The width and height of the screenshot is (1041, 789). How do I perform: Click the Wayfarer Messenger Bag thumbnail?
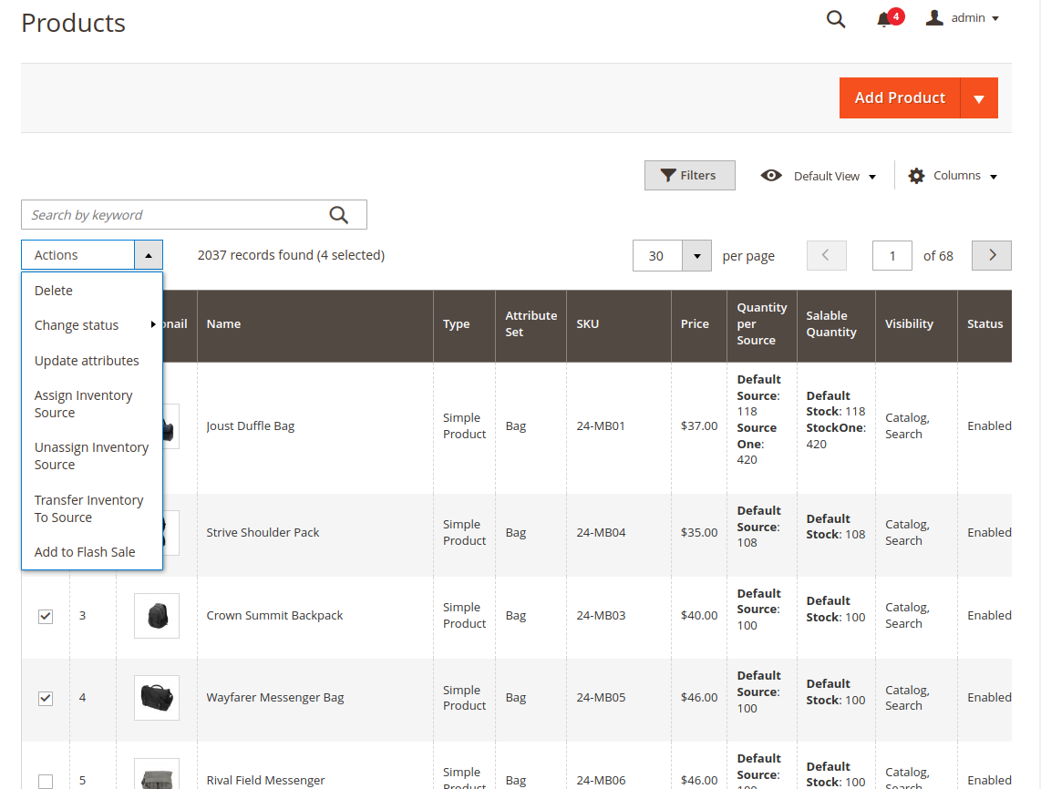click(x=156, y=698)
